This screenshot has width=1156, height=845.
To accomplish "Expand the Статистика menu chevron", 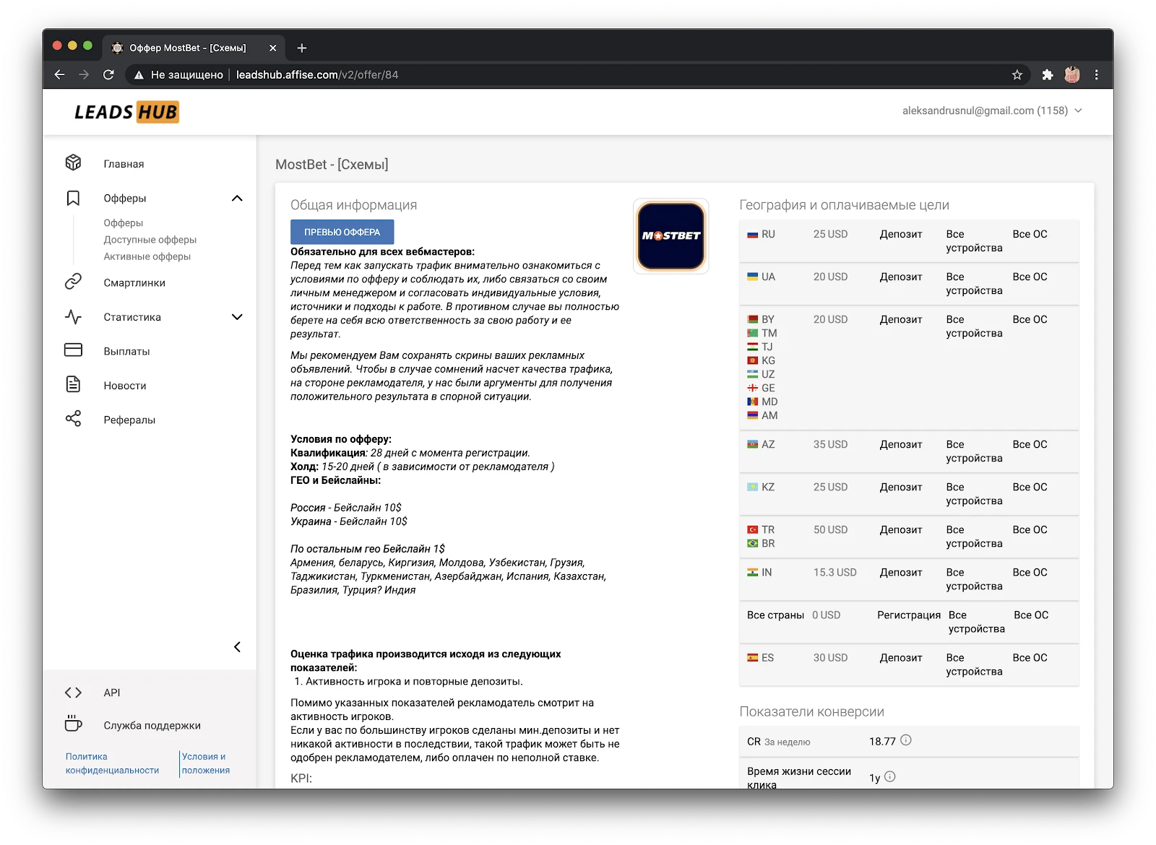I will (237, 316).
